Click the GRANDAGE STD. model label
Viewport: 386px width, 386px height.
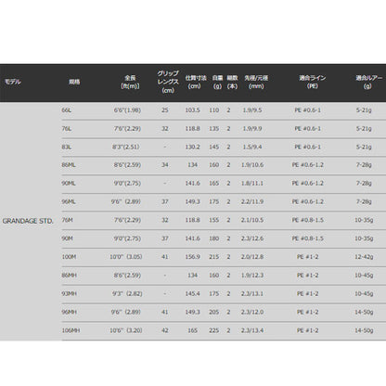(x=28, y=221)
